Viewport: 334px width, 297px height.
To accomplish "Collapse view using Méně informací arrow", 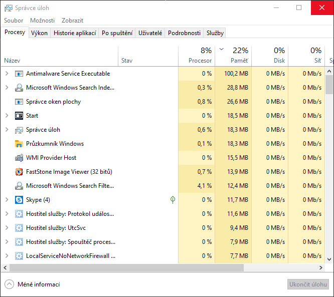I will click(x=9, y=284).
